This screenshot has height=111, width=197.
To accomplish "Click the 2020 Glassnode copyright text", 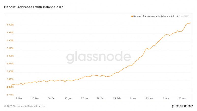I will coord(25,106).
